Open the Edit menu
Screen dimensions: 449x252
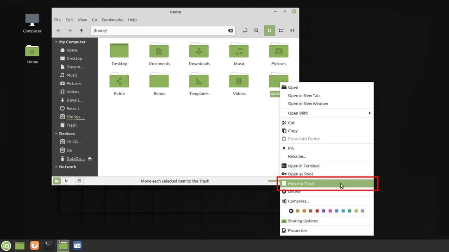coord(69,20)
